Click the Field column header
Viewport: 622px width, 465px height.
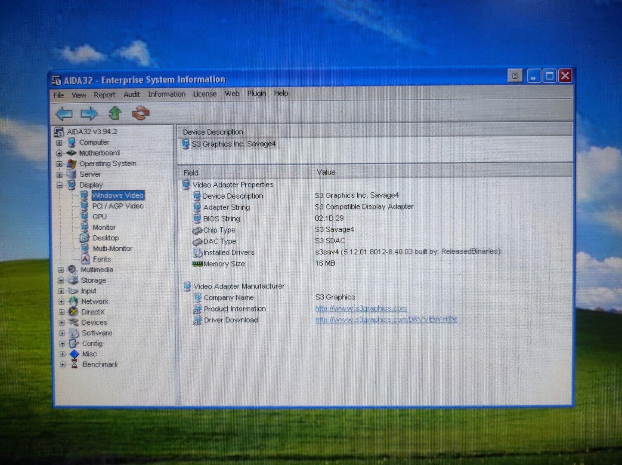(191, 172)
